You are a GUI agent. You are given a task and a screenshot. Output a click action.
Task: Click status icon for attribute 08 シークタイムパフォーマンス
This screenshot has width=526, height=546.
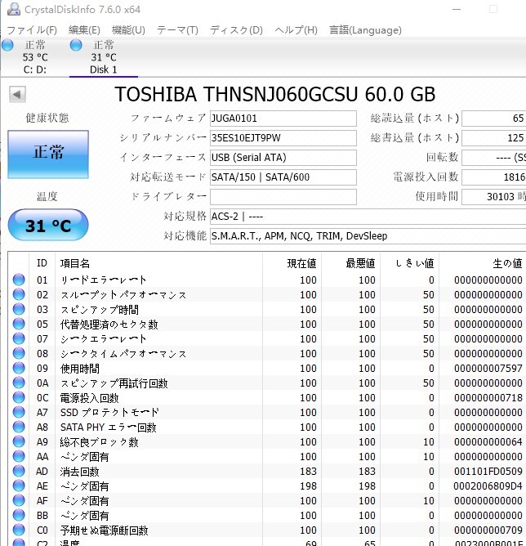click(19, 353)
